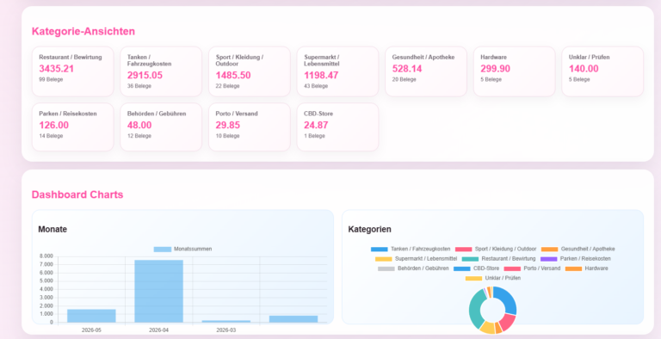Select the CBD-Store category card
661x339 pixels.
click(337, 127)
